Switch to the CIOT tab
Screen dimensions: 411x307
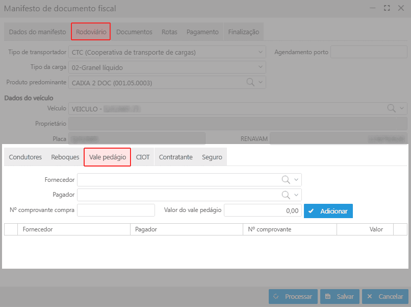(x=143, y=157)
